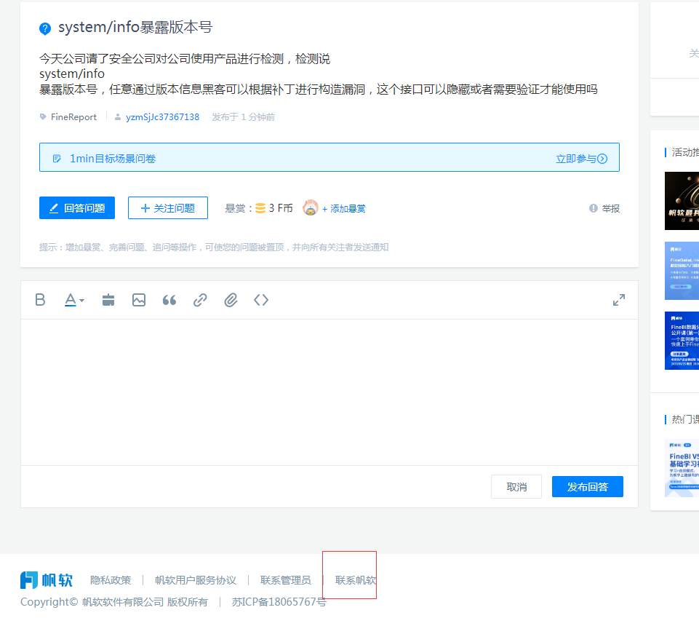Open the 隐私政策 footer link

coord(111,580)
